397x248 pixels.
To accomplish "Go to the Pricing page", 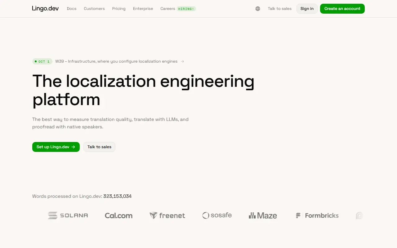I will (119, 9).
